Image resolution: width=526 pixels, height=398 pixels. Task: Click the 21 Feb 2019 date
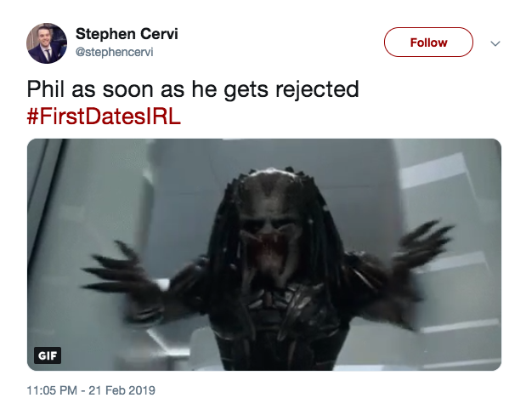(x=122, y=390)
